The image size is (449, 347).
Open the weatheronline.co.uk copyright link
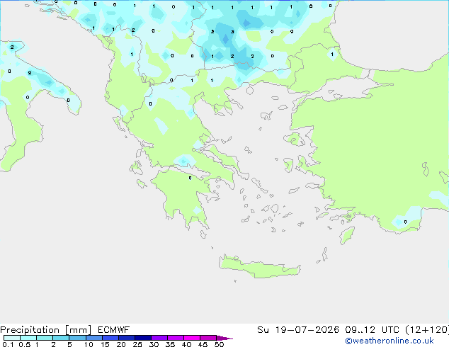point(389,341)
